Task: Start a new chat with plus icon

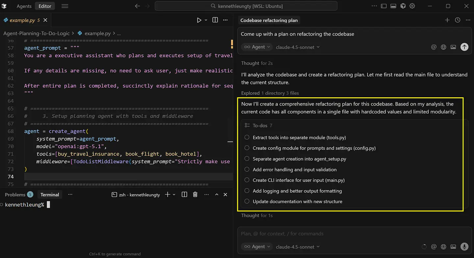Action: pyautogui.click(x=447, y=20)
